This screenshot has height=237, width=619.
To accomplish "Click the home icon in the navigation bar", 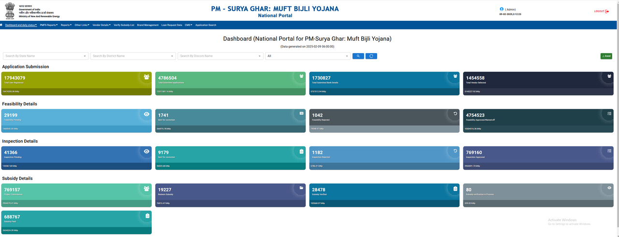I will click(x=1, y=25).
